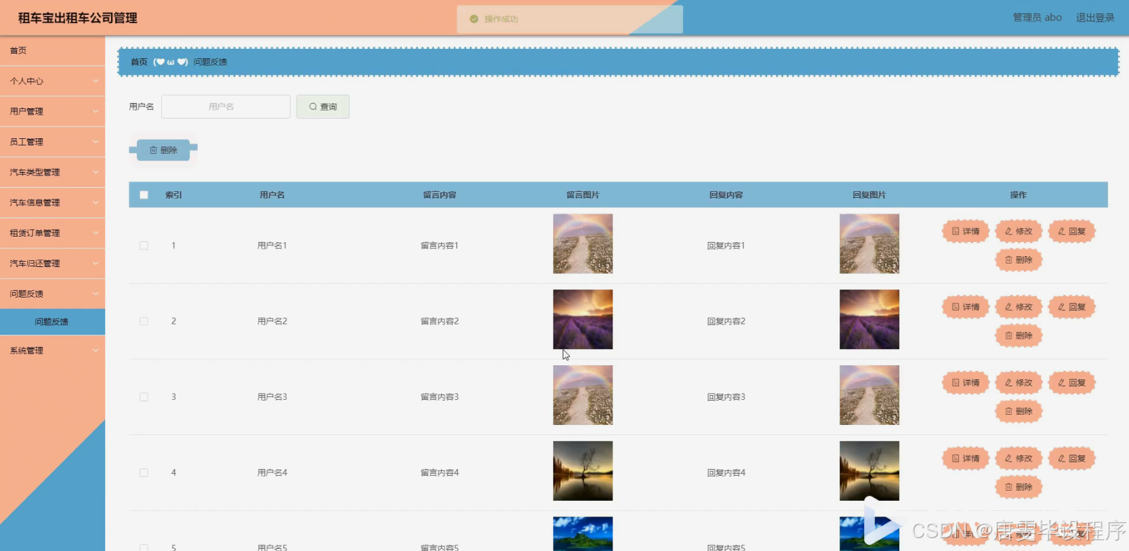Click the 回复内容 column header

point(726,195)
